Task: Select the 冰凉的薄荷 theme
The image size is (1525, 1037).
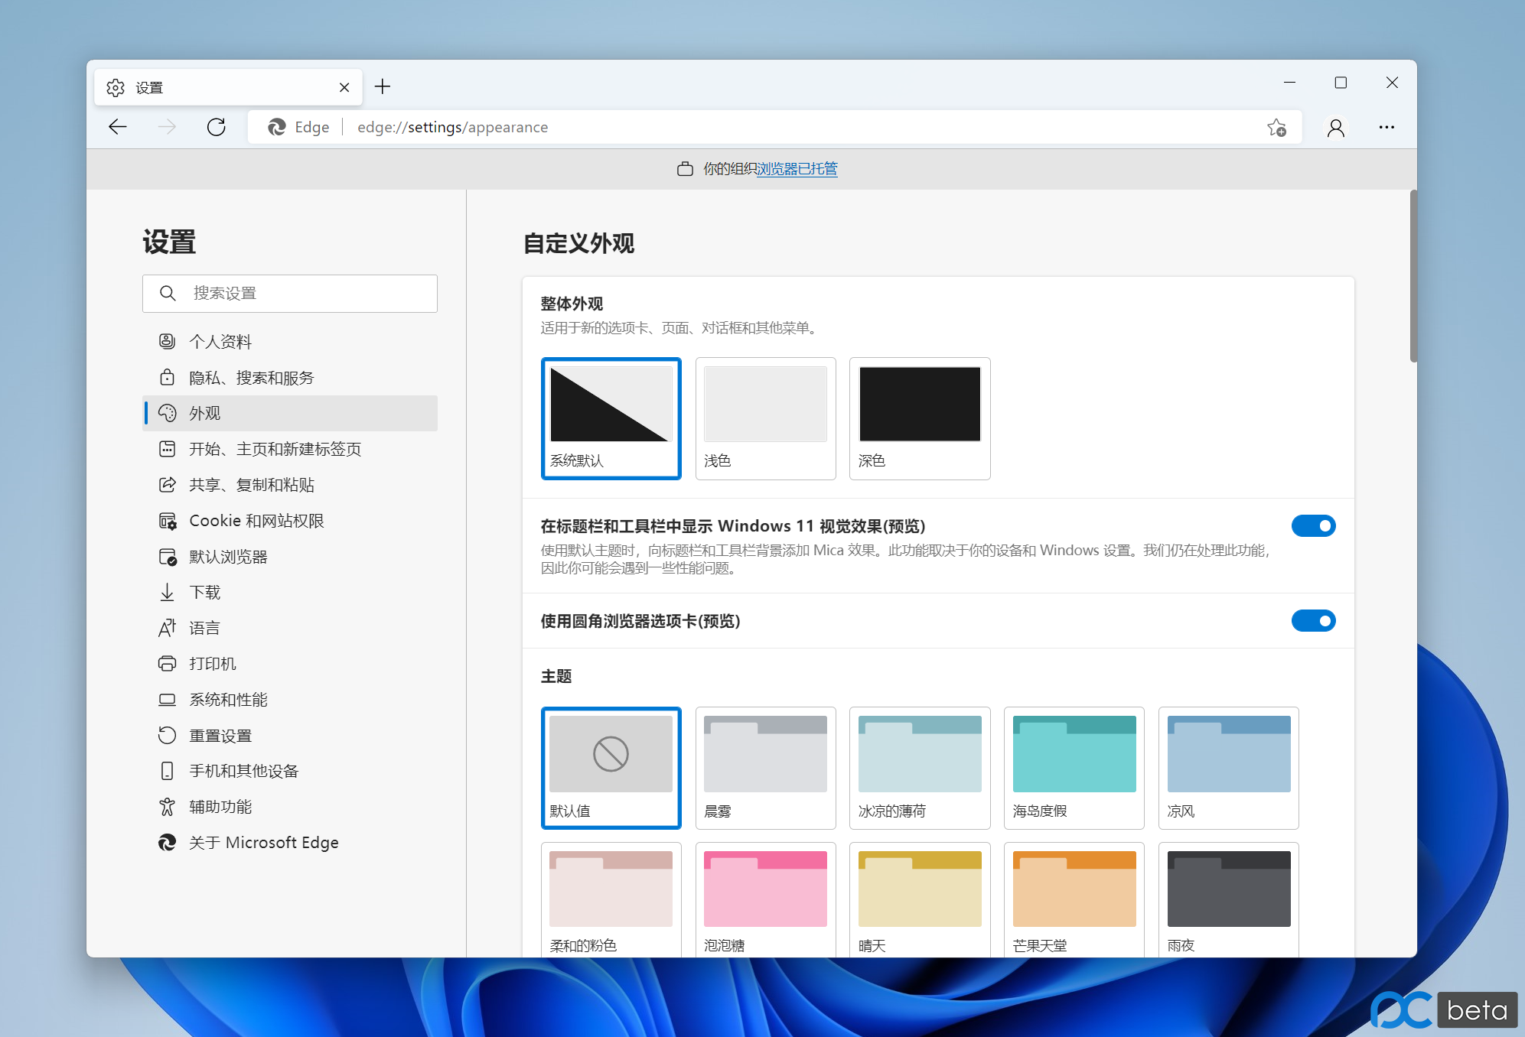Action: pos(920,768)
